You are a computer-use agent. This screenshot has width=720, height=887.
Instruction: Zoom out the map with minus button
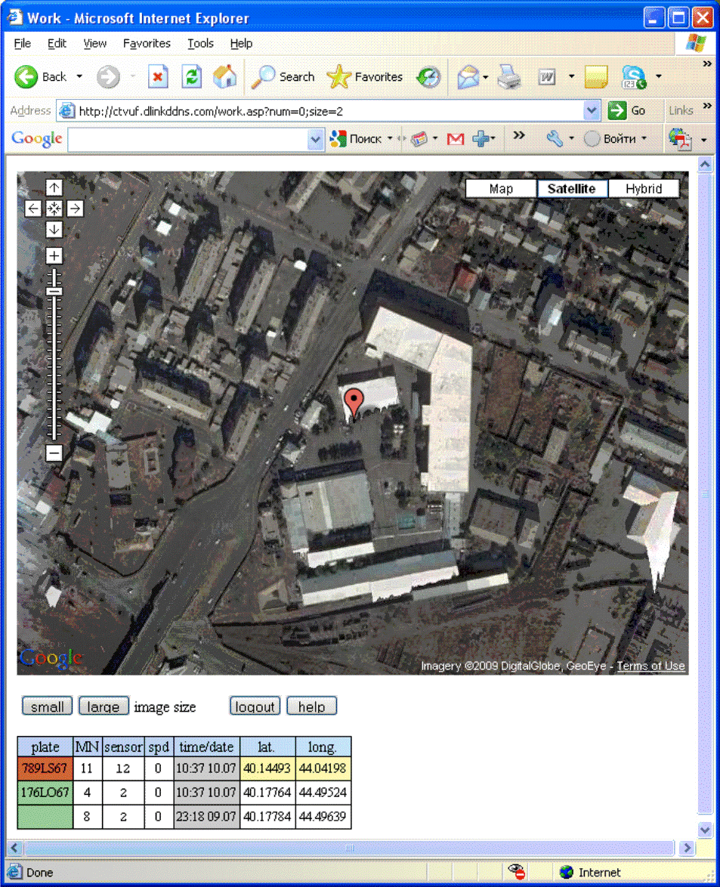(54, 453)
